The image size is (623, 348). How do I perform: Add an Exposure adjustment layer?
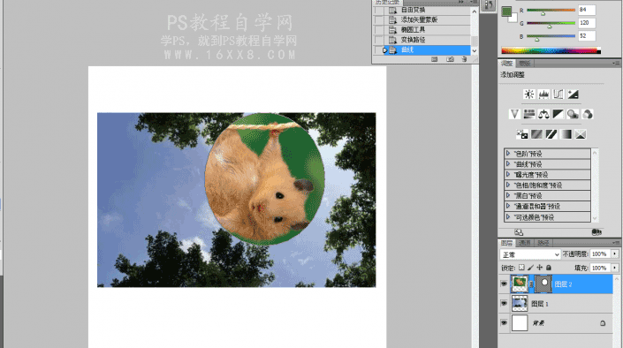click(x=573, y=95)
